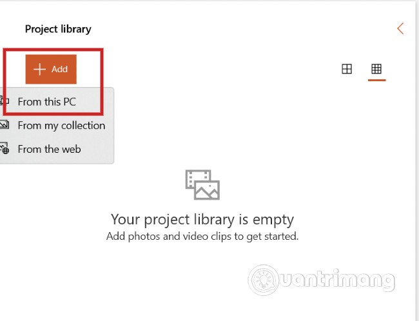
Task: Click the empty library photo-video placeholder icon
Action: point(202,184)
